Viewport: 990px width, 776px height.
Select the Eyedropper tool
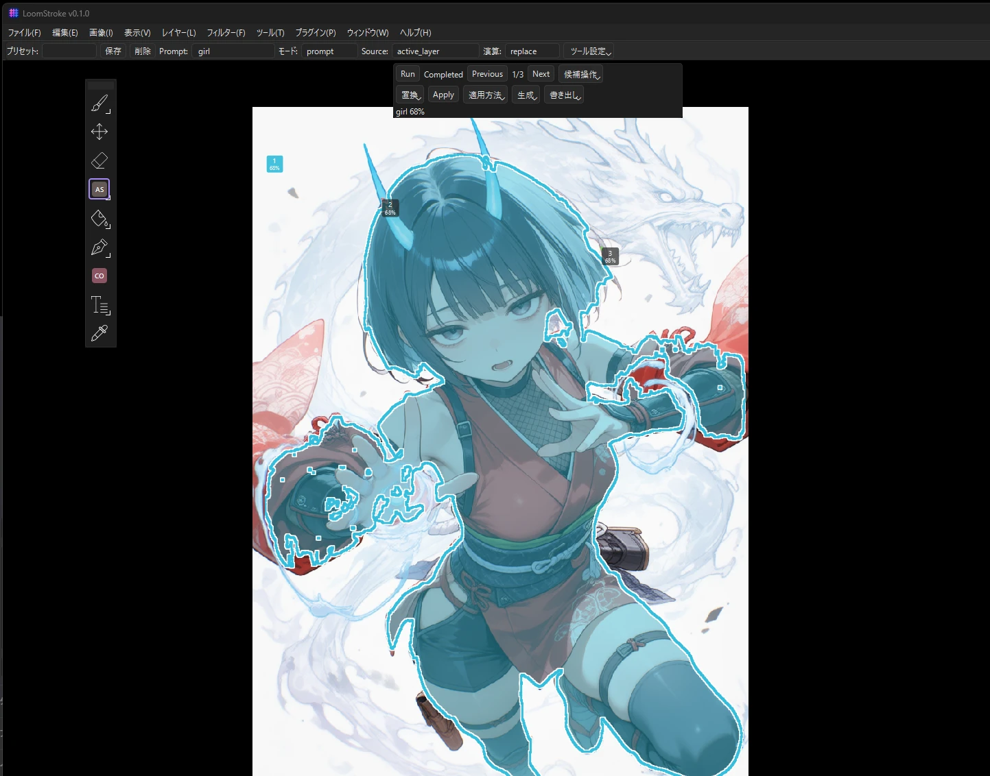(100, 333)
